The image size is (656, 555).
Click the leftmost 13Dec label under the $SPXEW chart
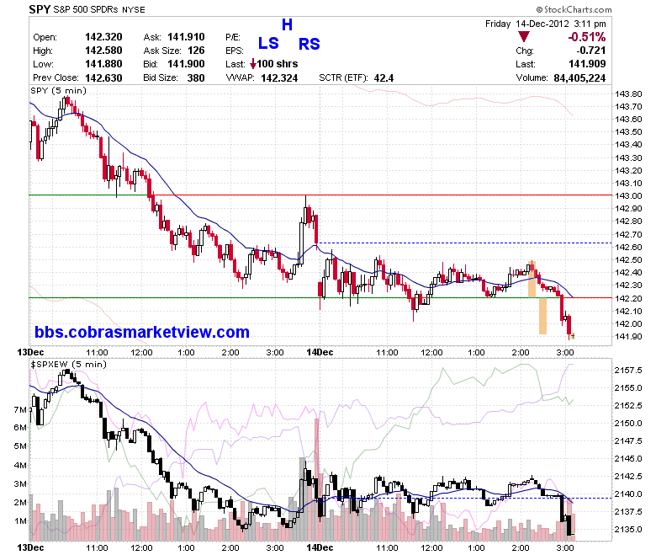tap(30, 548)
